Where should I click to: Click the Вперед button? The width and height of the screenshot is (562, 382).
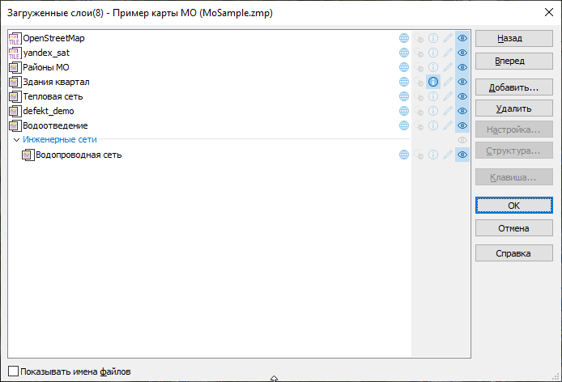pos(514,61)
